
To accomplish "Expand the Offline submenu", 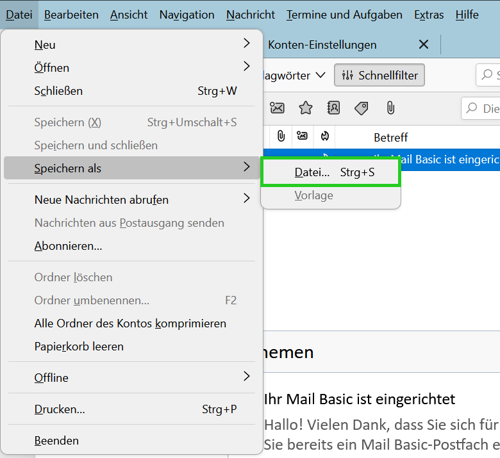I will (131, 377).
